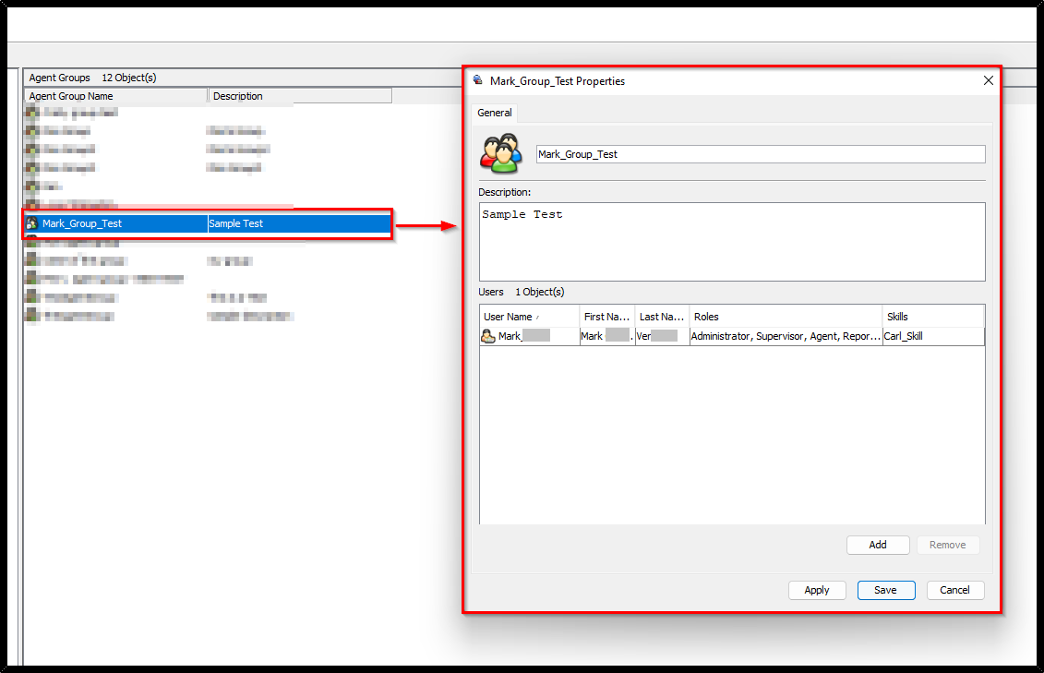This screenshot has height=673, width=1044.
Task: Click the Mark_Group_Test row icon in list
Action: point(32,223)
